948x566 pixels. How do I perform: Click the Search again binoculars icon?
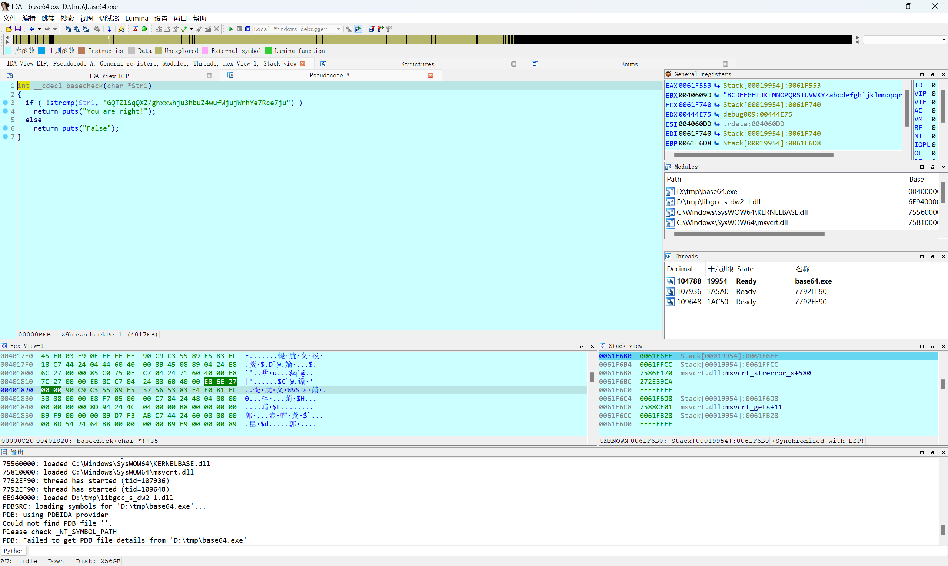[97, 29]
